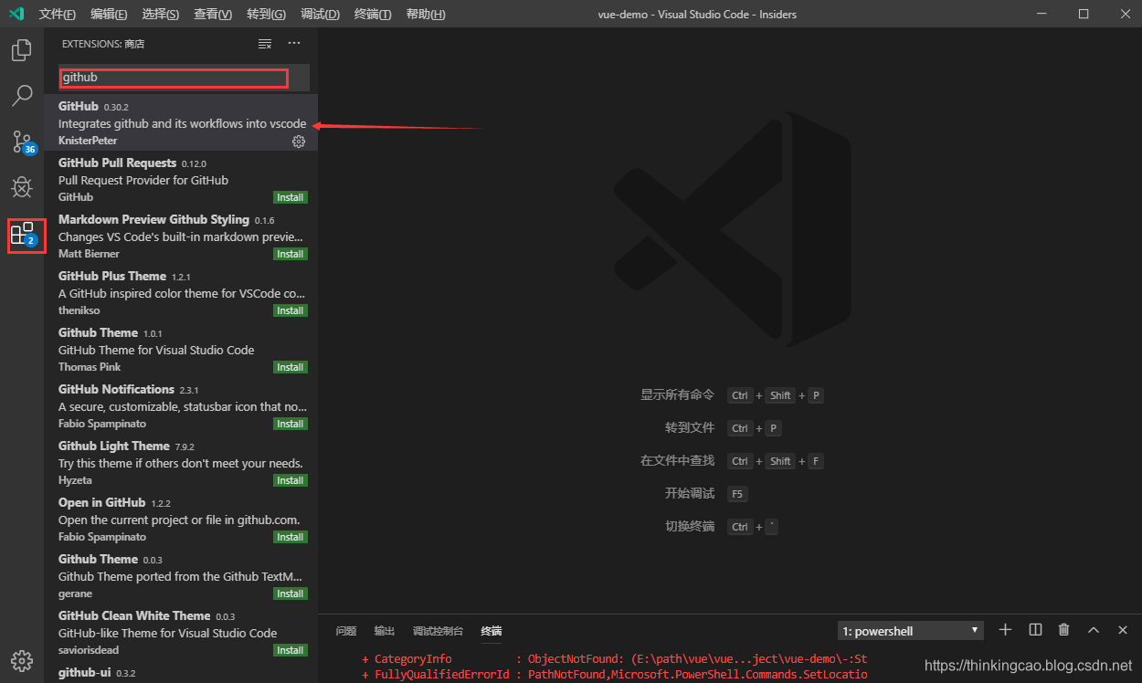Switch to the 问题 panel tab

point(346,631)
